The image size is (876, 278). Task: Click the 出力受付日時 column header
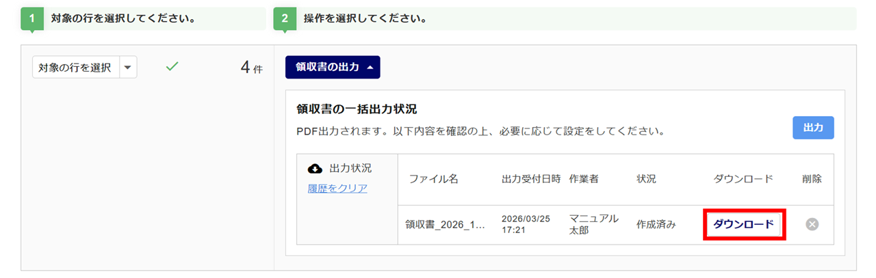point(531,179)
